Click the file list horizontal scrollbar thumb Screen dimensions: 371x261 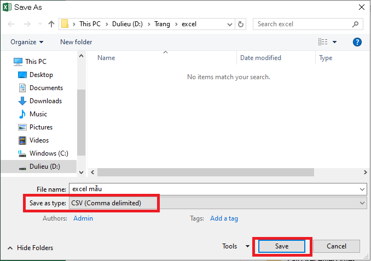click(206, 173)
